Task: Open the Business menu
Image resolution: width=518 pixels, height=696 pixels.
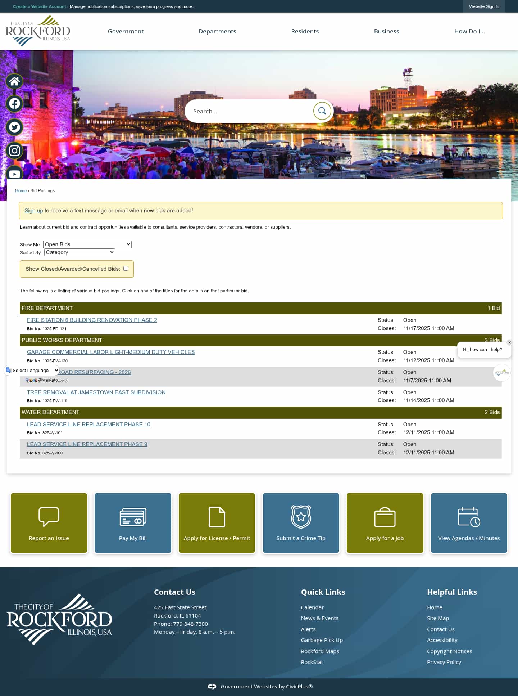Action: [x=387, y=31]
